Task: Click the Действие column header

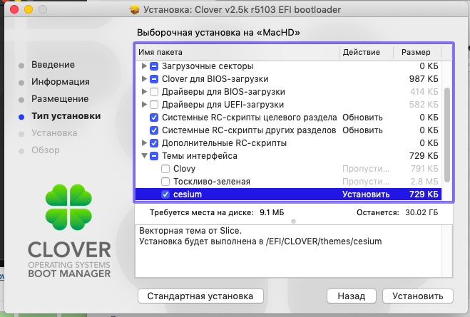Action: click(x=367, y=52)
